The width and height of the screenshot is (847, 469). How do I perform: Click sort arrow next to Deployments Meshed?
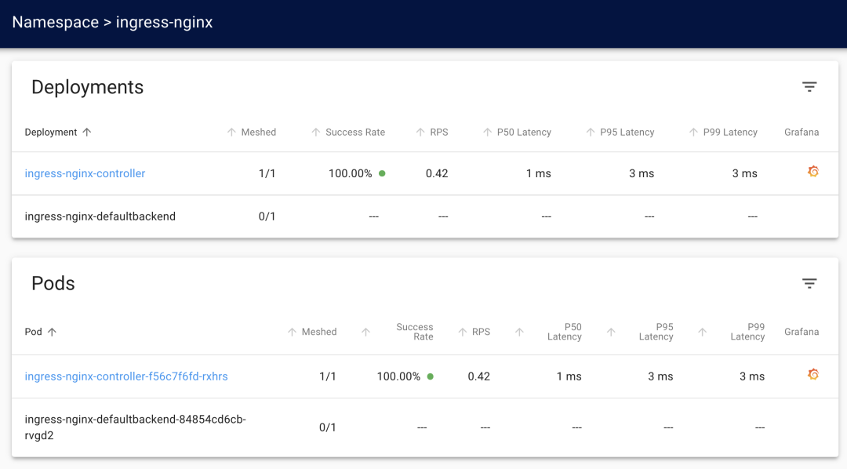(x=231, y=133)
